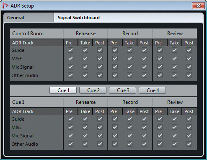
Task: Disable Cue 1 Mic Signal Rehearse Post
Action: click(x=100, y=136)
